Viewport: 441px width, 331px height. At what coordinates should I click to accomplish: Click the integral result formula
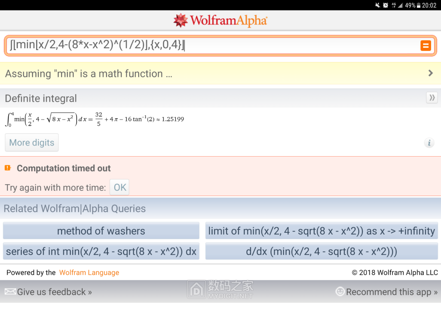95,119
